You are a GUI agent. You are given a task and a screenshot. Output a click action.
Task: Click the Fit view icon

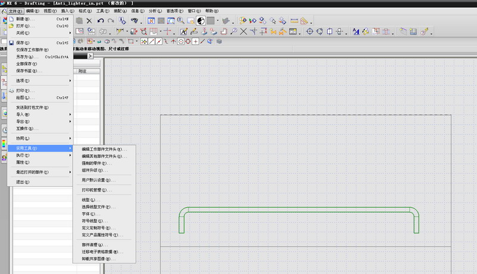click(151, 21)
